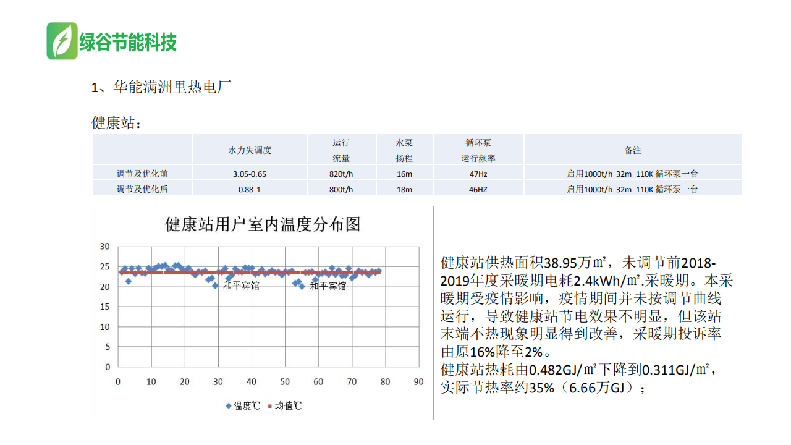Click the chart title 健康站用户室内温度分布图
Screen dimensions: 791x445
pos(263,224)
